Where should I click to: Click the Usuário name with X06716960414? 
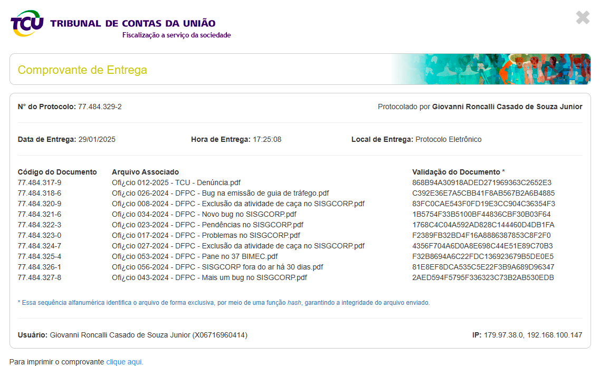pos(148,335)
